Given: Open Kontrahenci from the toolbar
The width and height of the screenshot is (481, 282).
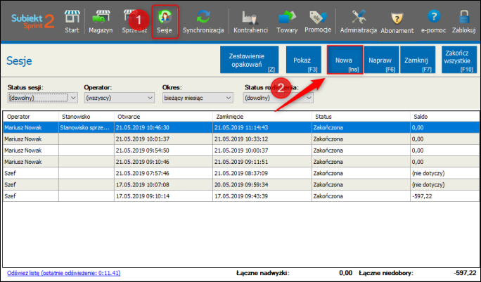Looking at the screenshot, I should [x=250, y=20].
